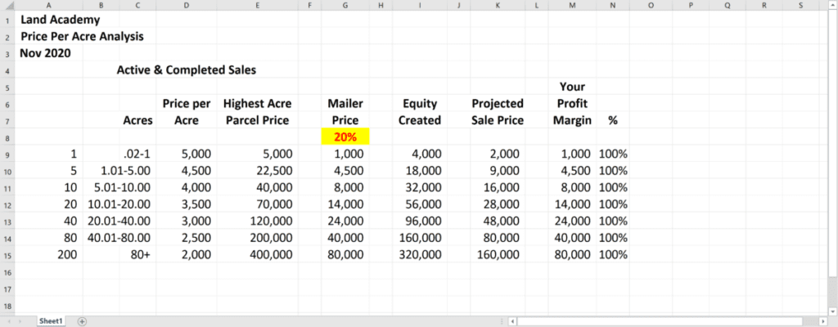Viewport: 838px width, 327px height.
Task: Select the yellow 20% mailer price cell
Action: click(x=345, y=137)
